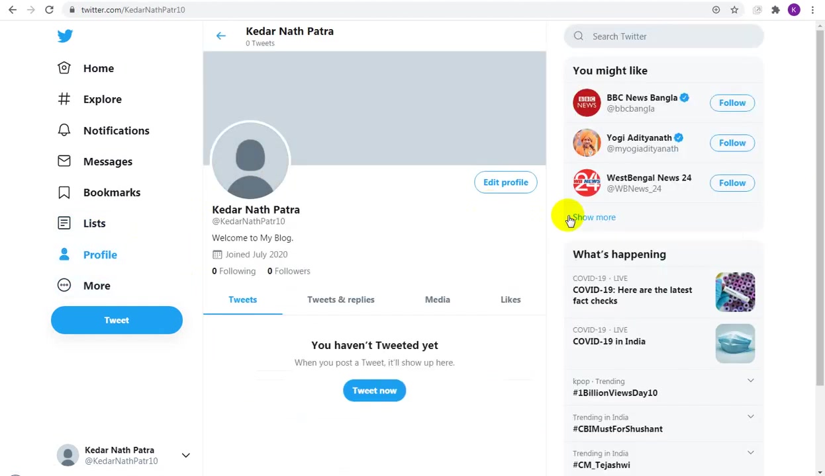The width and height of the screenshot is (825, 476).
Task: Open Lists in the sidebar
Action: point(95,223)
